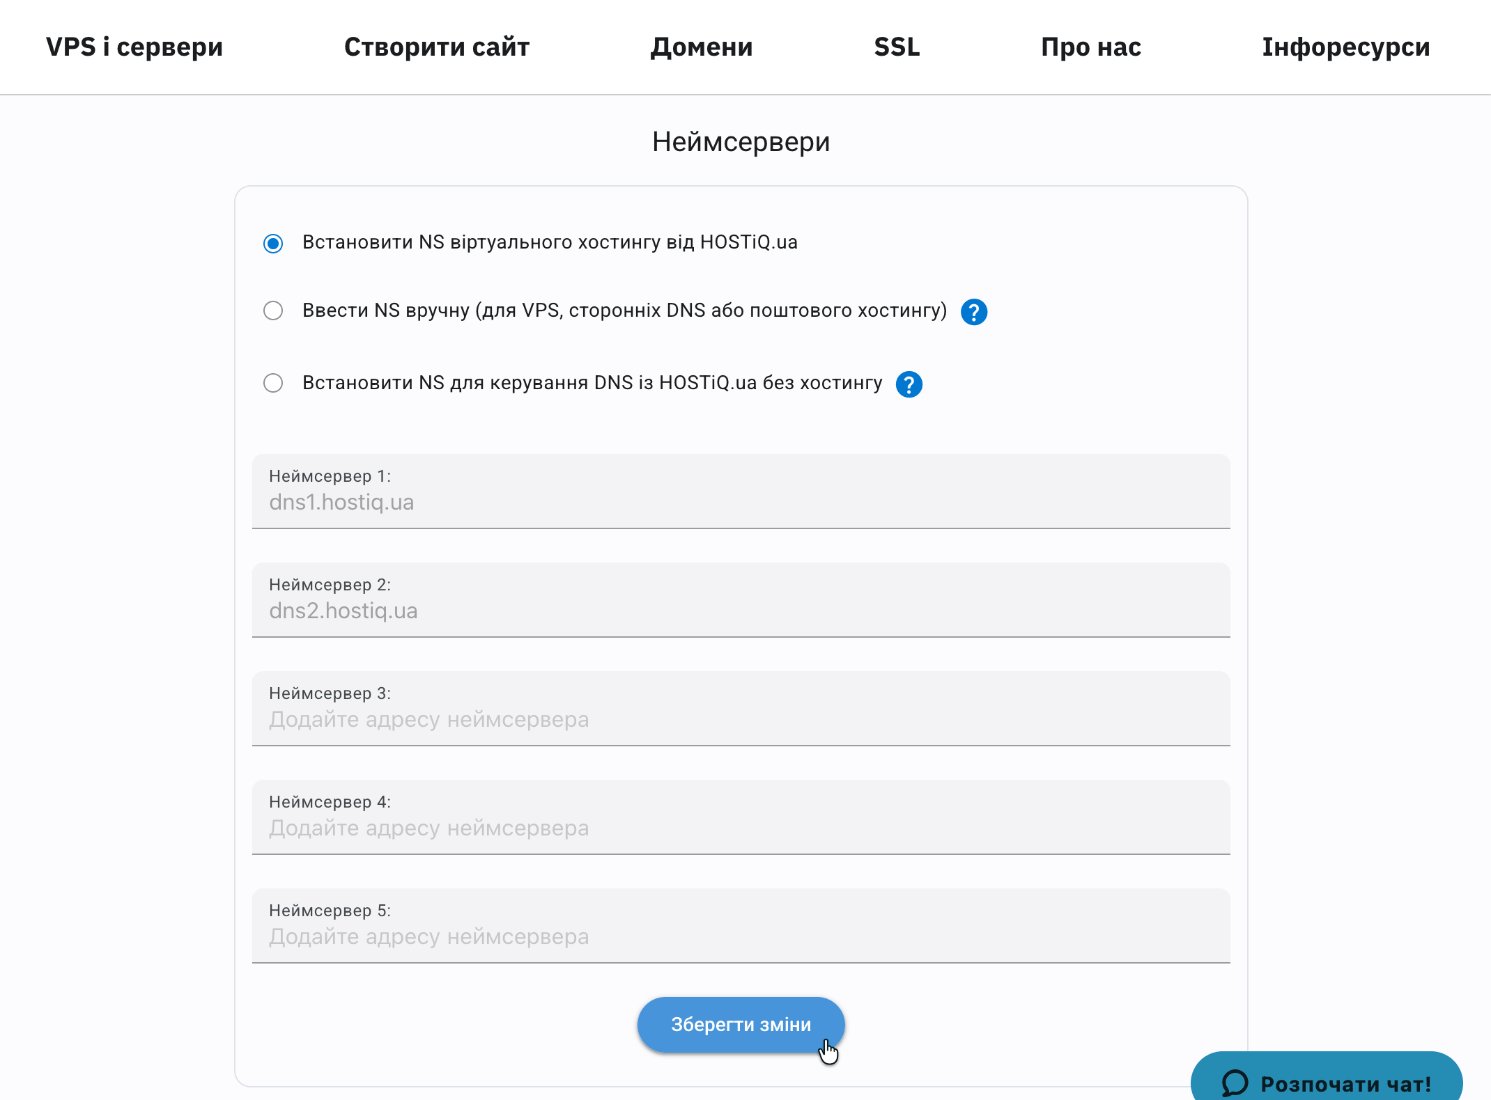The image size is (1491, 1100).
Task: Click the Зберегти зміни button
Action: 740,1024
